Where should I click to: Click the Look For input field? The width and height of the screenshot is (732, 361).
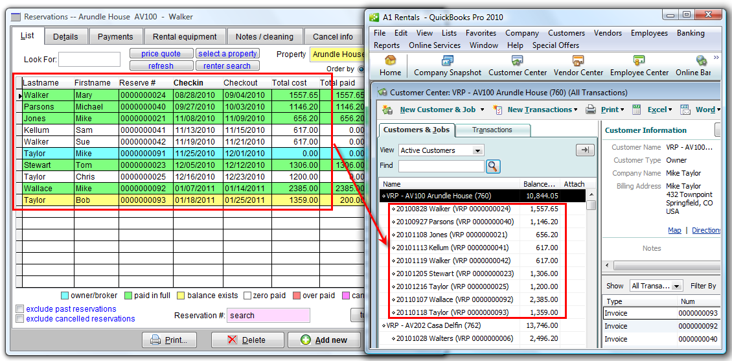(89, 60)
